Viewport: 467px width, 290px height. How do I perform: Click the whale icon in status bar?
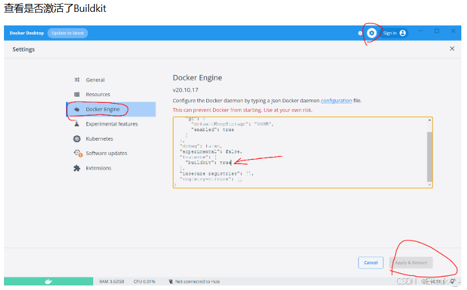click(48, 282)
